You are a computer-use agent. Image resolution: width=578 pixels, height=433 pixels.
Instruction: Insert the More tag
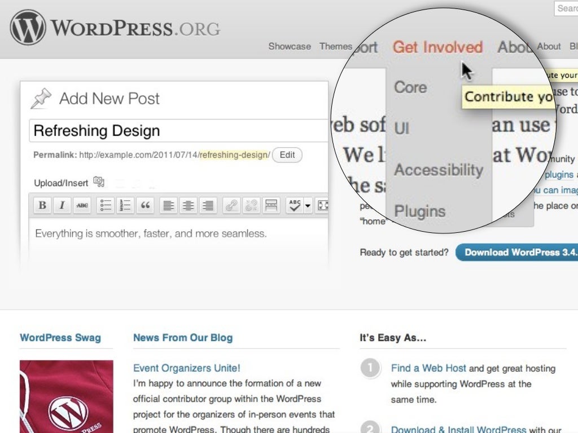pos(272,205)
